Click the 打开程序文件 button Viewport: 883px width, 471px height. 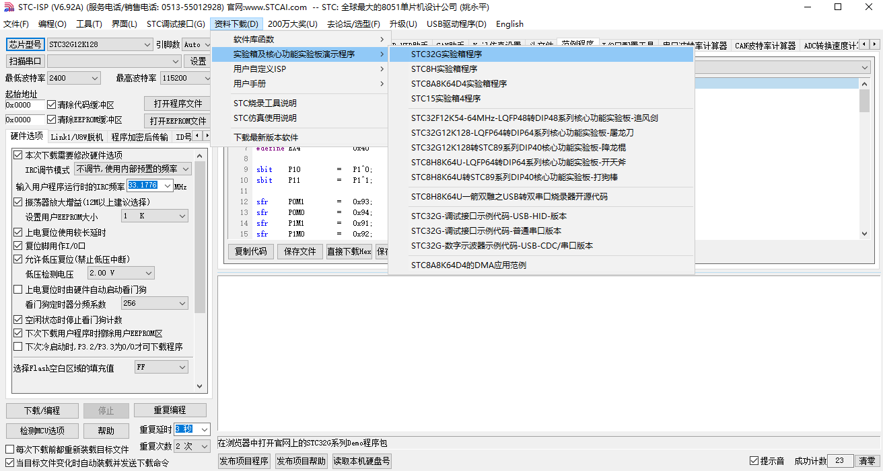click(x=178, y=103)
